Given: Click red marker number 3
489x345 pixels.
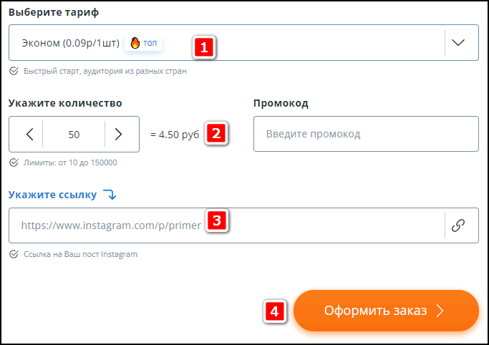Looking at the screenshot, I should (x=217, y=220).
